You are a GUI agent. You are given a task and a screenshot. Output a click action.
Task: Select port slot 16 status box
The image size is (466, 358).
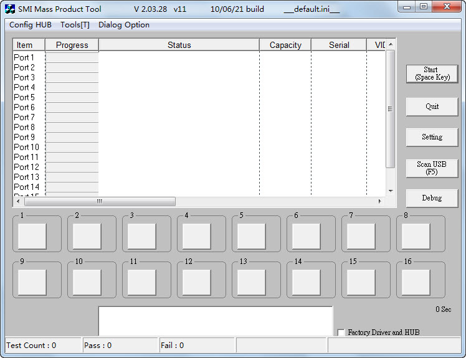pos(416,282)
